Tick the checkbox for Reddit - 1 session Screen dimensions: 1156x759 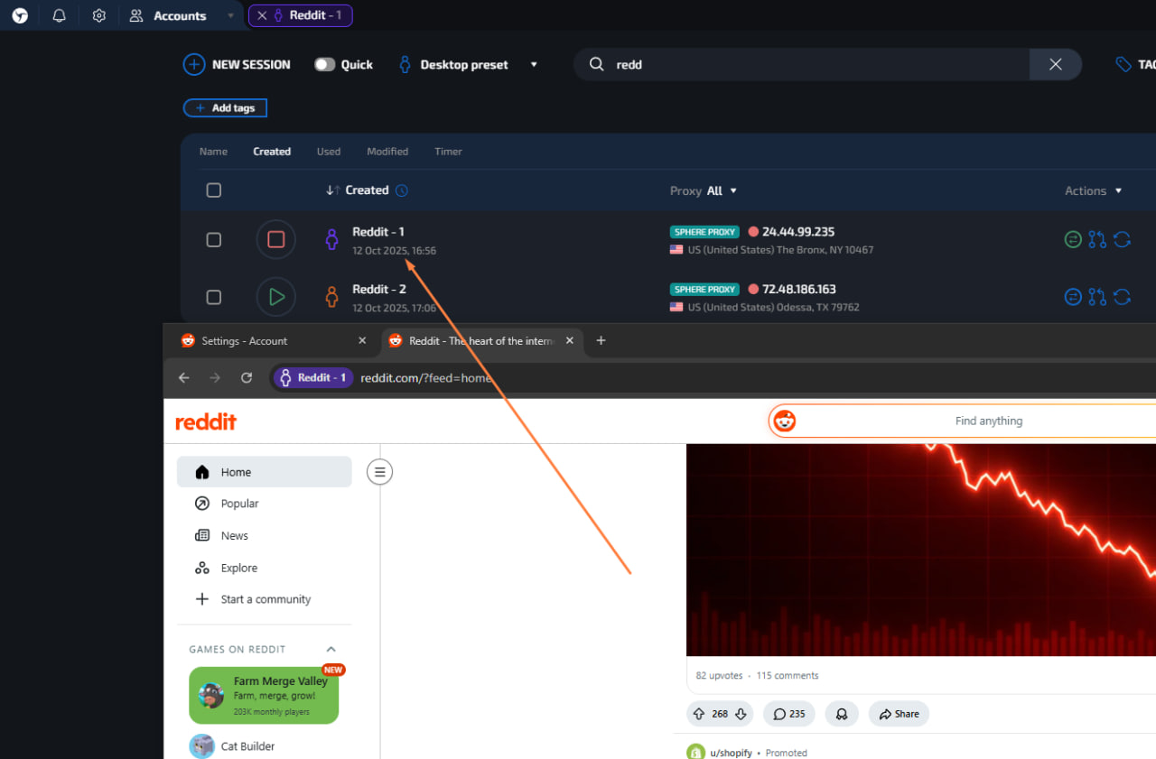coord(214,240)
